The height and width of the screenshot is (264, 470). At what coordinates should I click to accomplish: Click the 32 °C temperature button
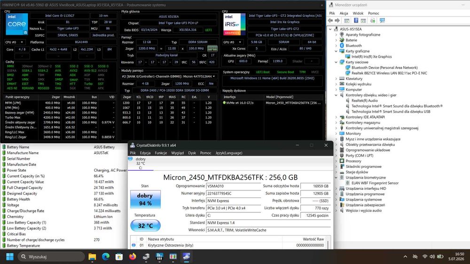pos(145,226)
